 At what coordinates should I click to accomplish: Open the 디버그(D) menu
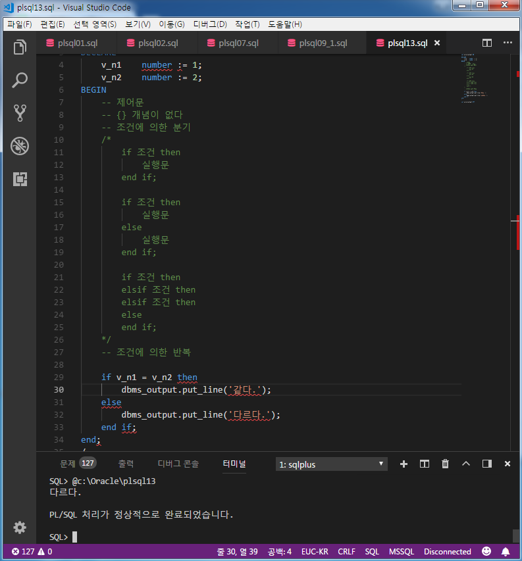coord(210,24)
